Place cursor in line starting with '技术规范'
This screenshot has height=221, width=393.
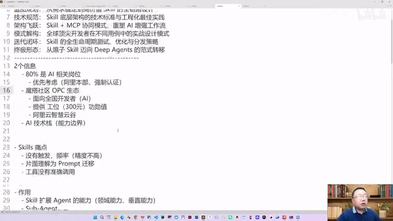(89, 17)
